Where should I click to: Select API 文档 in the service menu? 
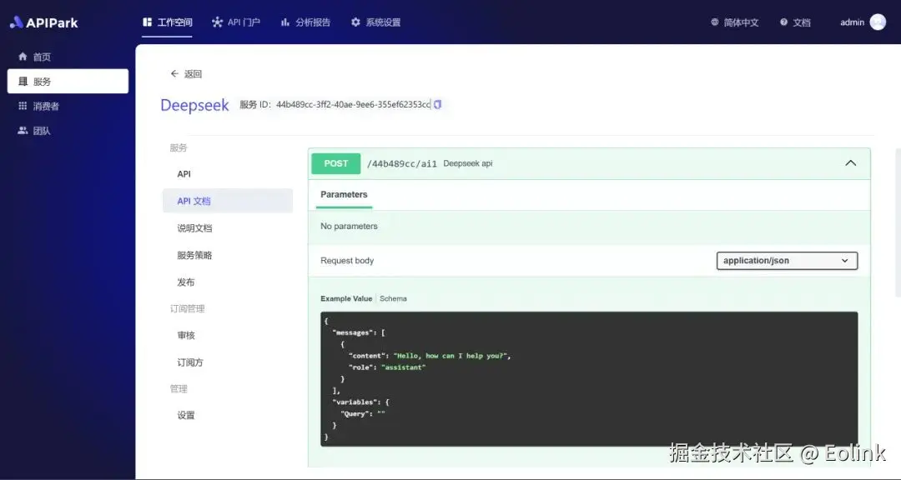point(194,200)
